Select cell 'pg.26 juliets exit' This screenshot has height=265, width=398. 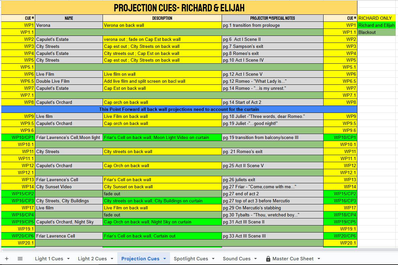(x=273, y=180)
